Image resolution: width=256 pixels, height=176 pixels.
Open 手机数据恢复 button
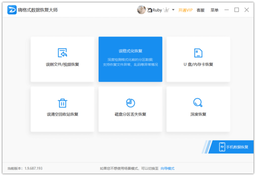point(231,147)
